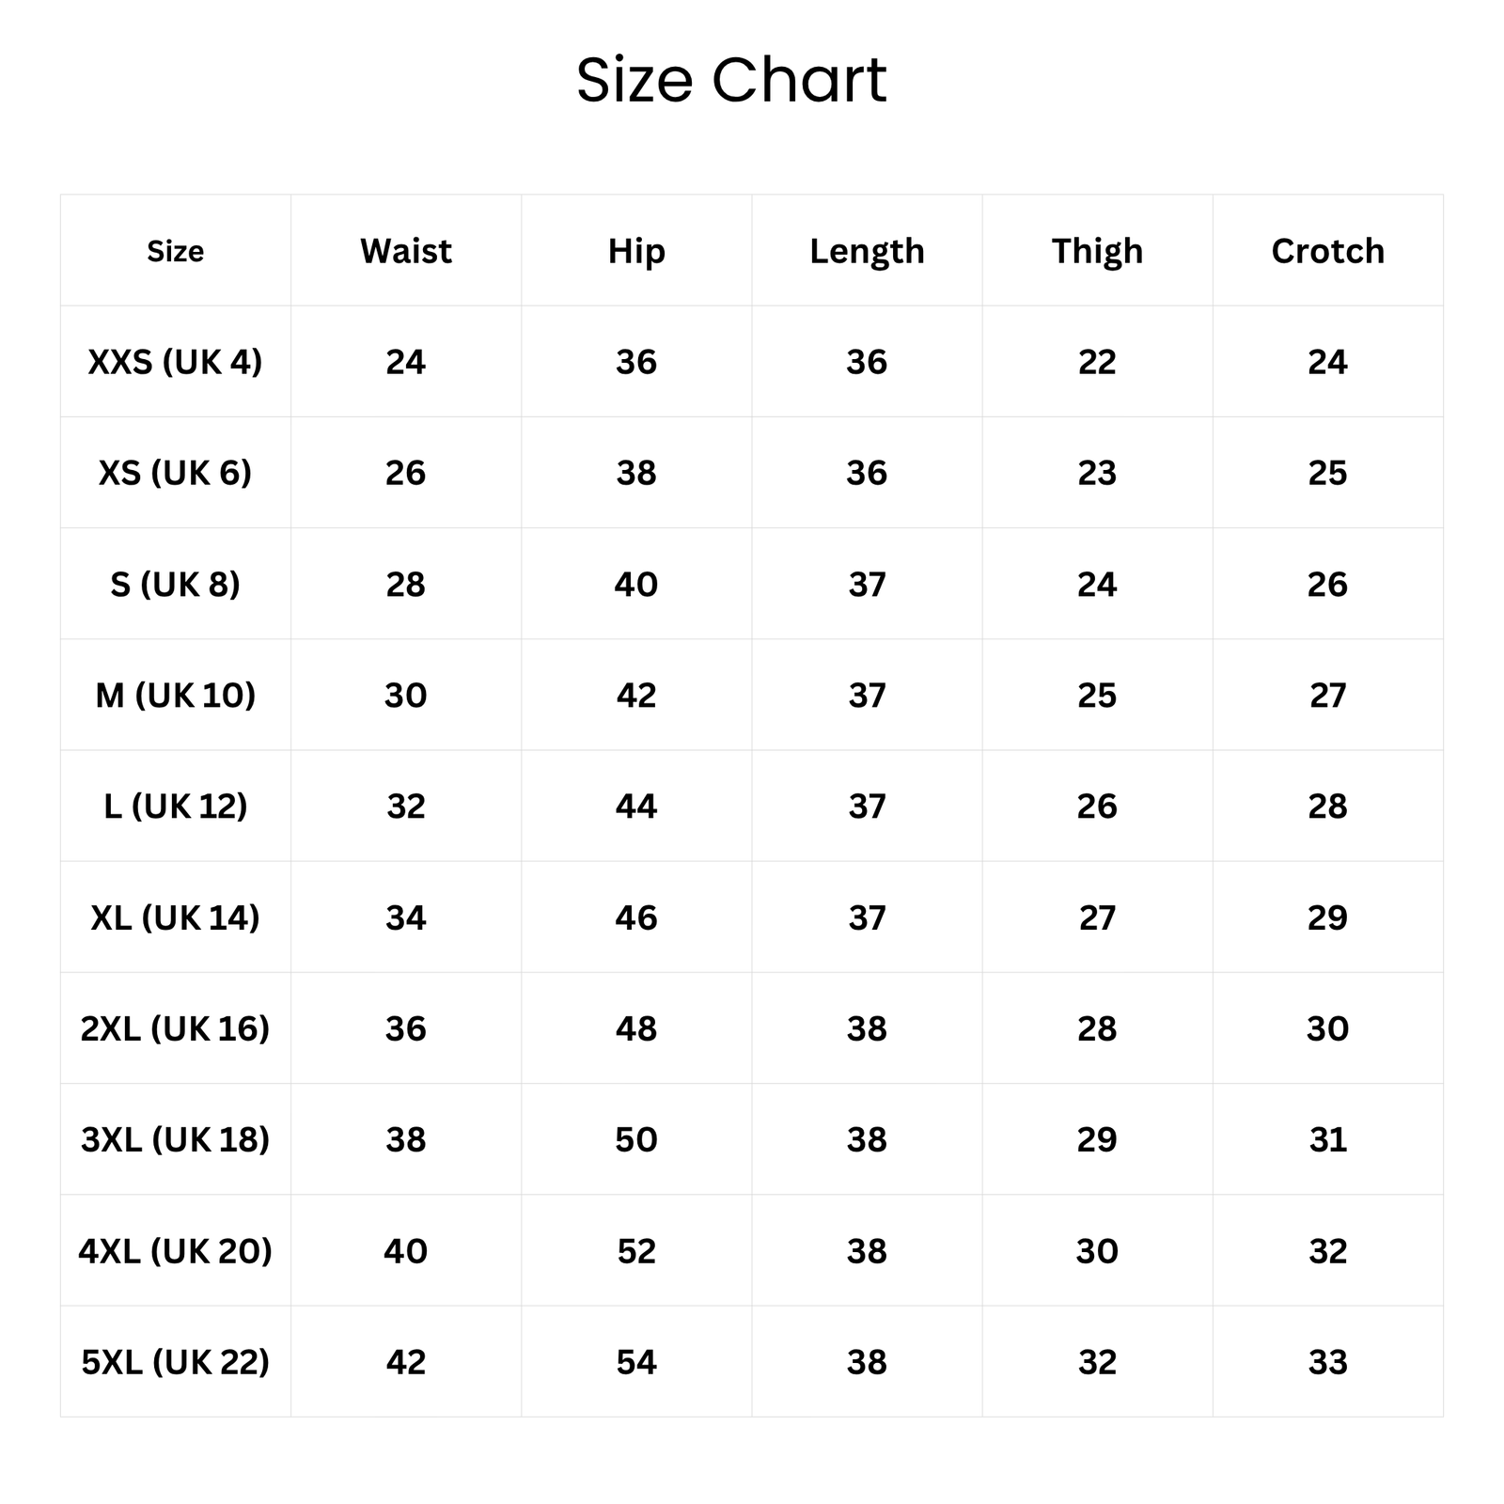Select the XXS (UK 4) row label
Screen dimensions: 1504x1504
pyautogui.click(x=175, y=362)
